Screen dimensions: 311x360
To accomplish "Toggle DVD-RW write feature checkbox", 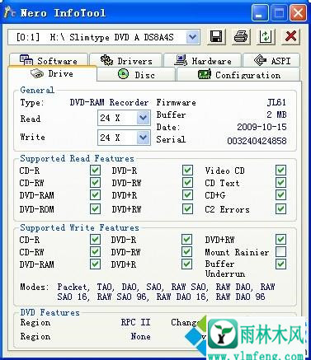I will [186, 252].
